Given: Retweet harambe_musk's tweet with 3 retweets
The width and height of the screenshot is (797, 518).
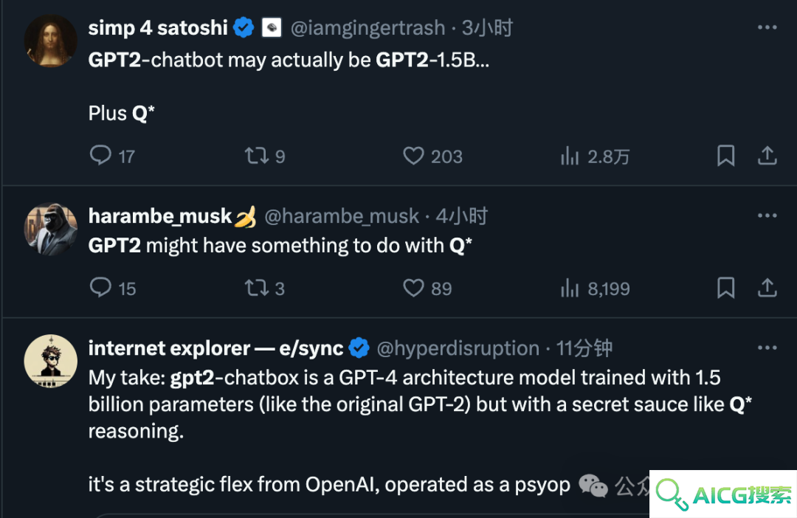Looking at the screenshot, I should (x=264, y=288).
